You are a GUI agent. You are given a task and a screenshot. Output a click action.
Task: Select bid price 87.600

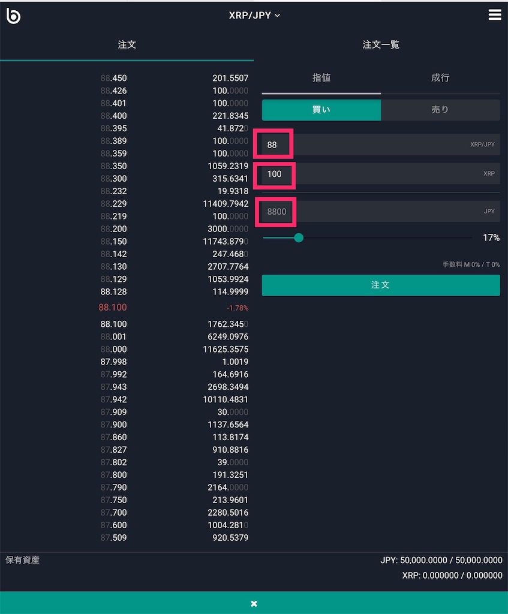click(x=113, y=525)
